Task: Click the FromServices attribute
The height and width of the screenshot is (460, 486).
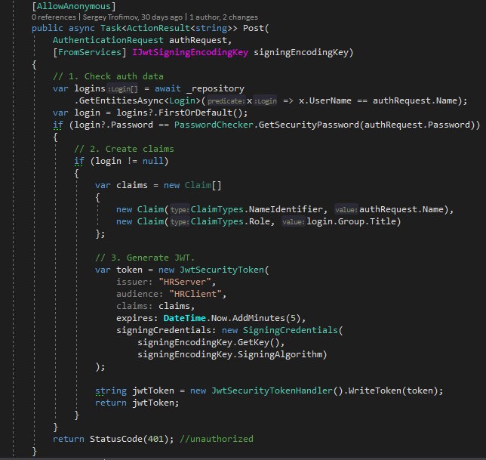Action: 90,52
